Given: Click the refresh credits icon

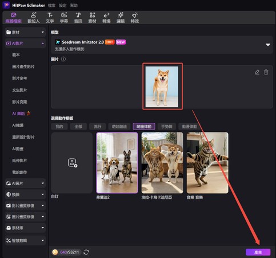Looking at the screenshot, I should 86,252.
